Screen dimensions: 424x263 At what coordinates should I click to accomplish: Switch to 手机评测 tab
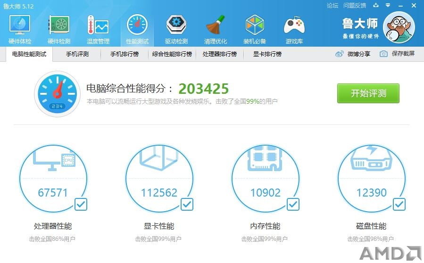[77, 54]
